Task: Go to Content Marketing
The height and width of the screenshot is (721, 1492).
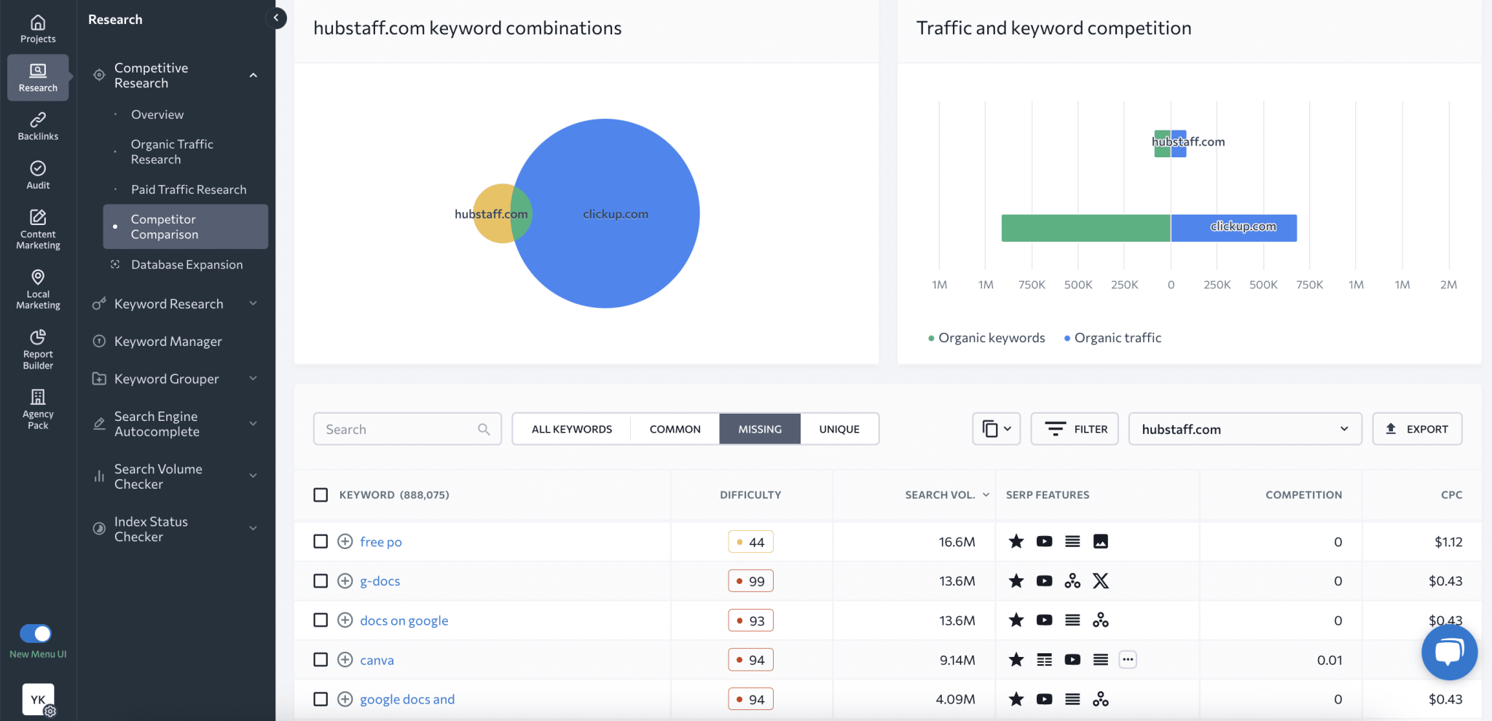Action: pos(37,227)
